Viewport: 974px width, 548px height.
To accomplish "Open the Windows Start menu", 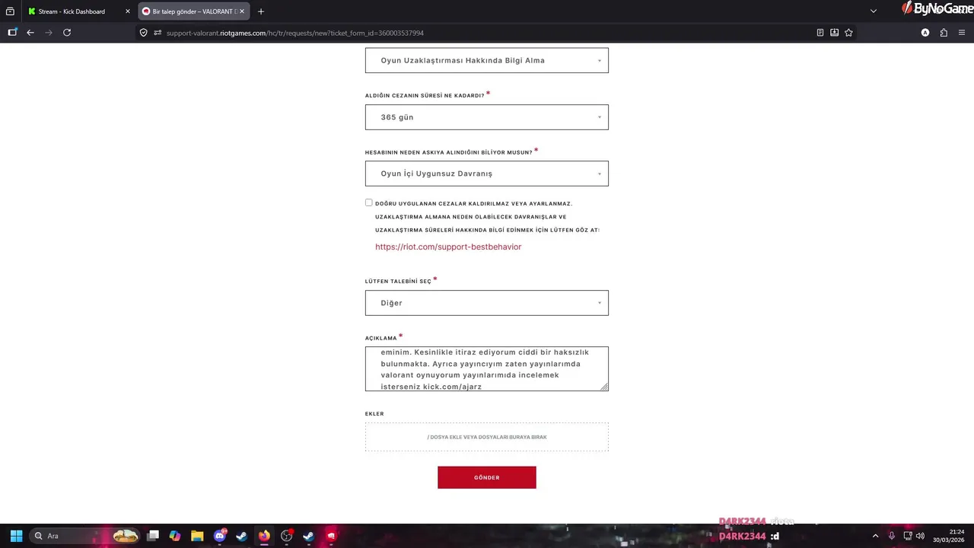I will [x=16, y=536].
